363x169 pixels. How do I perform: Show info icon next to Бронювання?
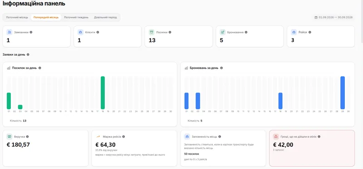pyautogui.click(x=246, y=32)
